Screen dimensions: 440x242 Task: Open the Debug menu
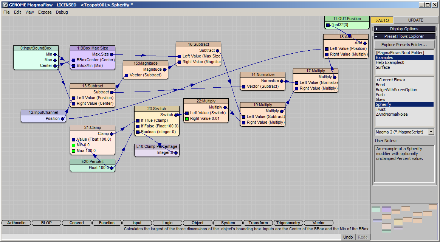62,12
